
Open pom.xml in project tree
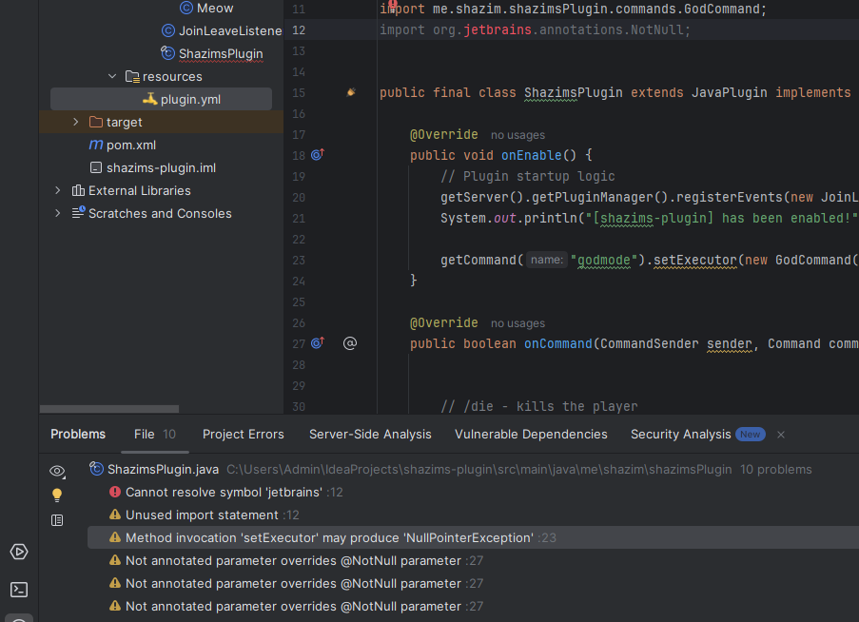(x=130, y=145)
